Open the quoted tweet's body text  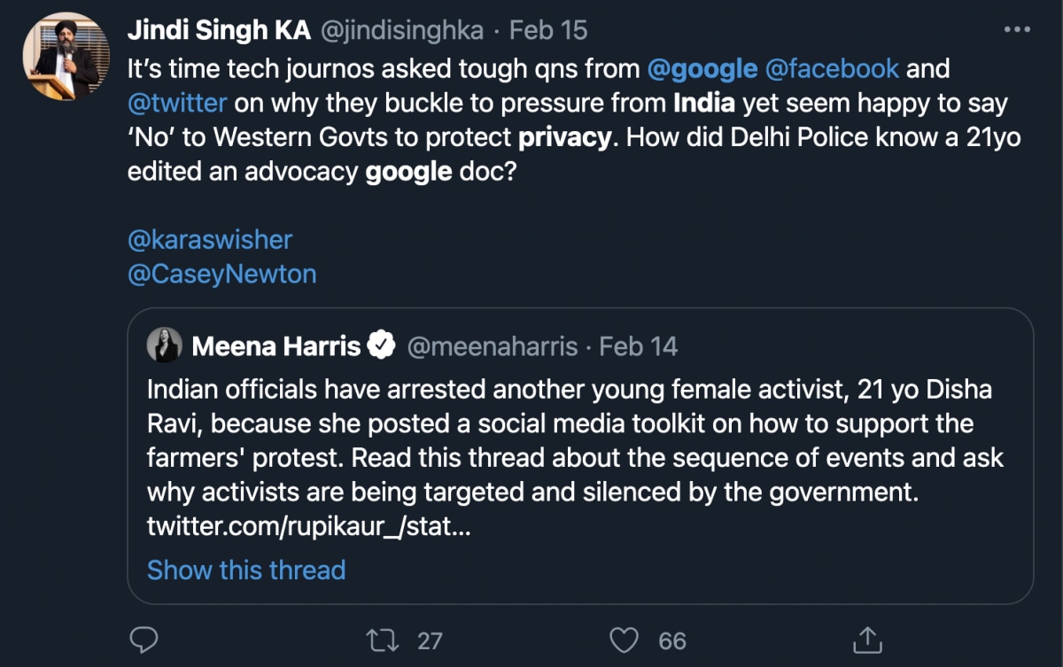(576, 459)
